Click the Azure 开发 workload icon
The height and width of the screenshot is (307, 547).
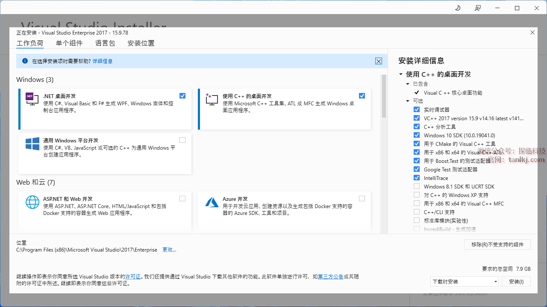click(x=212, y=202)
